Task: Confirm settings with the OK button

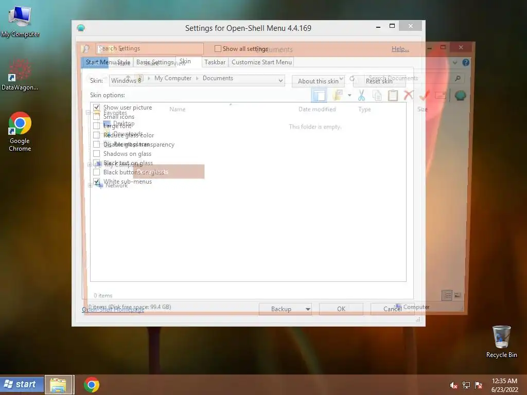Action: [x=341, y=309]
